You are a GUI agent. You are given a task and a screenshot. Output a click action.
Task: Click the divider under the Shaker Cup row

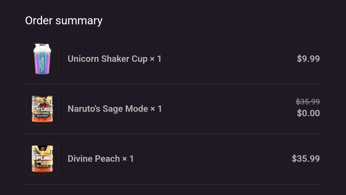click(x=173, y=84)
